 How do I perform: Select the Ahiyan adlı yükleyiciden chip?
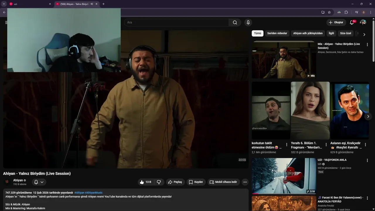pos(308,33)
